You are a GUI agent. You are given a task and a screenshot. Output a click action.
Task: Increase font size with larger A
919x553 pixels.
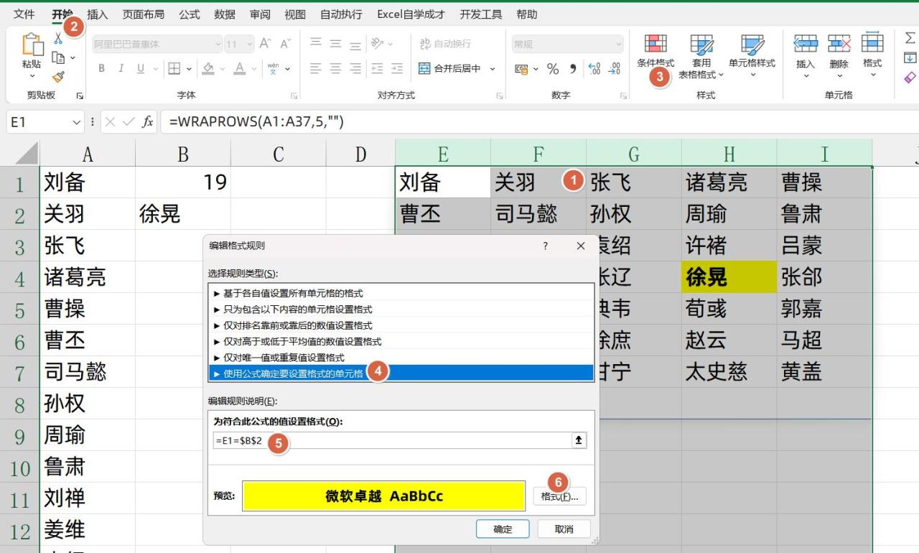[x=265, y=44]
